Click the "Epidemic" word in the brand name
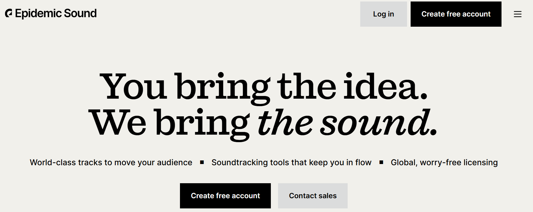The height and width of the screenshot is (212, 533). pyautogui.click(x=38, y=13)
